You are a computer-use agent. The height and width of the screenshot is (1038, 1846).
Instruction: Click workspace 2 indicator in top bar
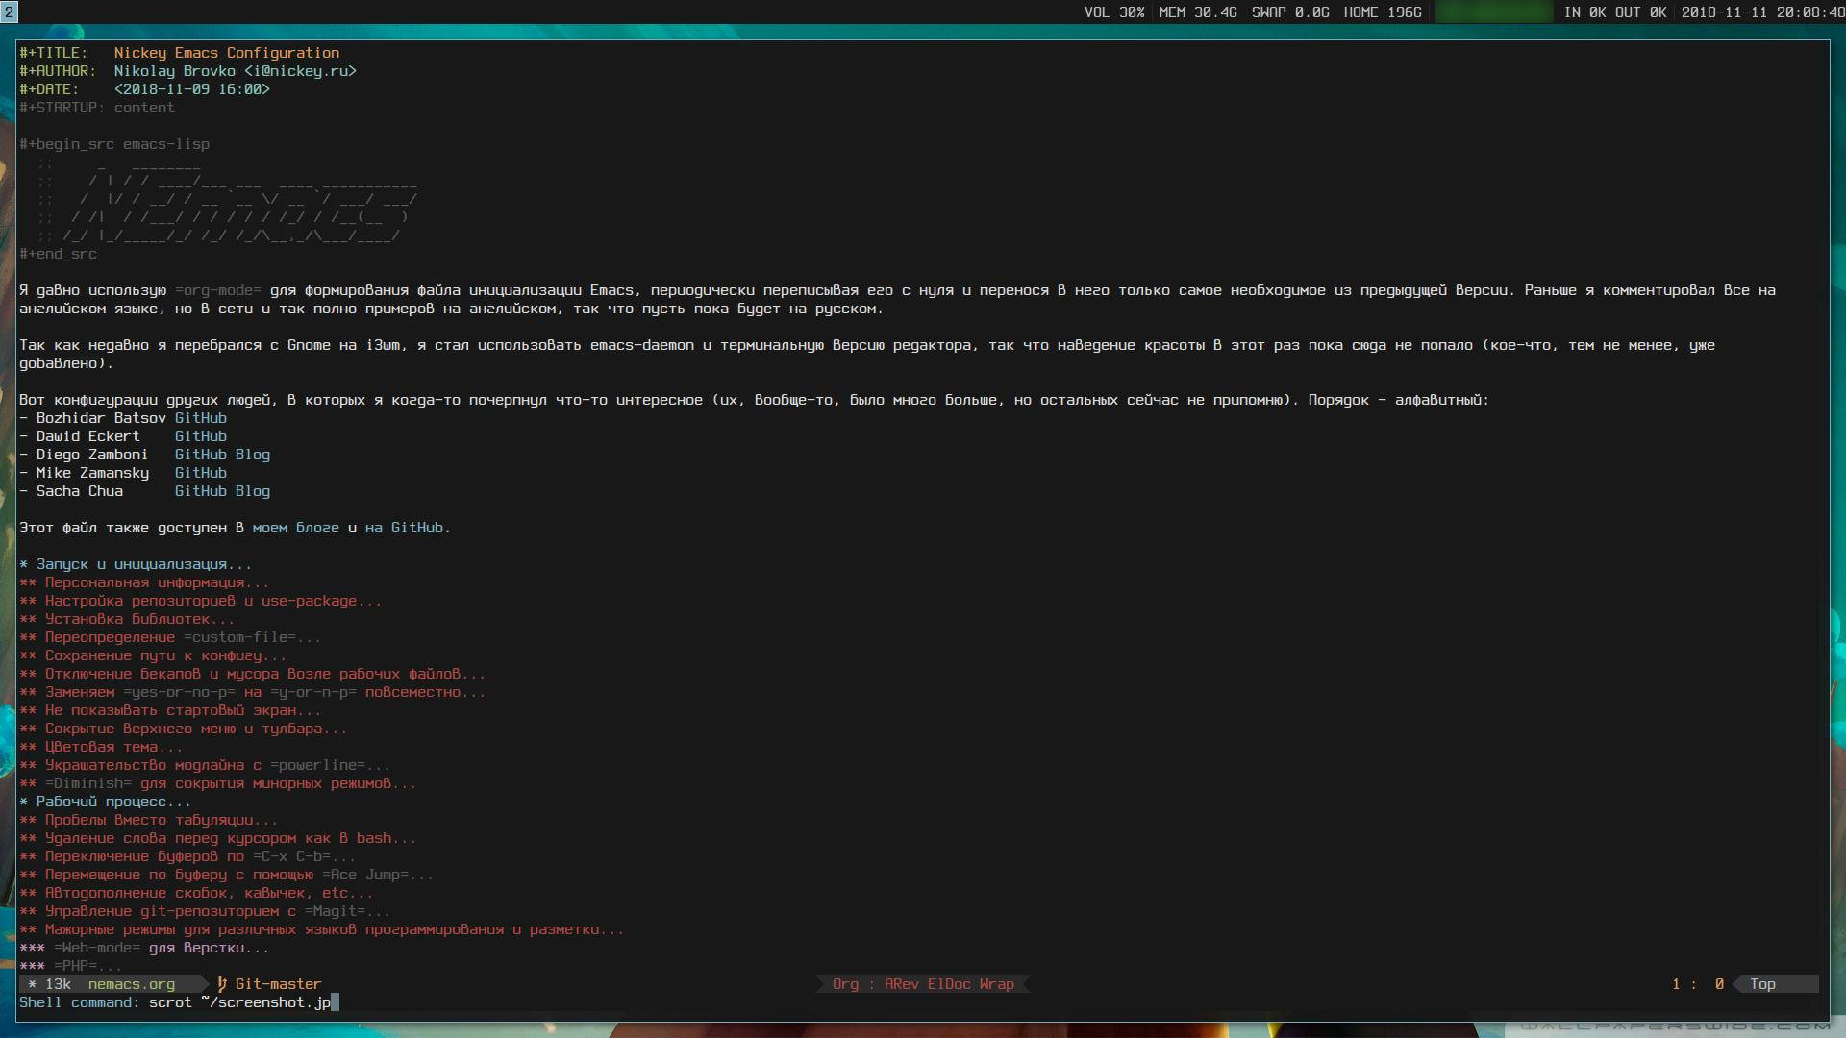(9, 12)
